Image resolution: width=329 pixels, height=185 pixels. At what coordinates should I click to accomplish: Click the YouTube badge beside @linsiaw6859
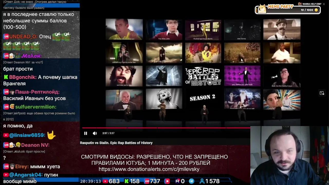click(x=6, y=135)
